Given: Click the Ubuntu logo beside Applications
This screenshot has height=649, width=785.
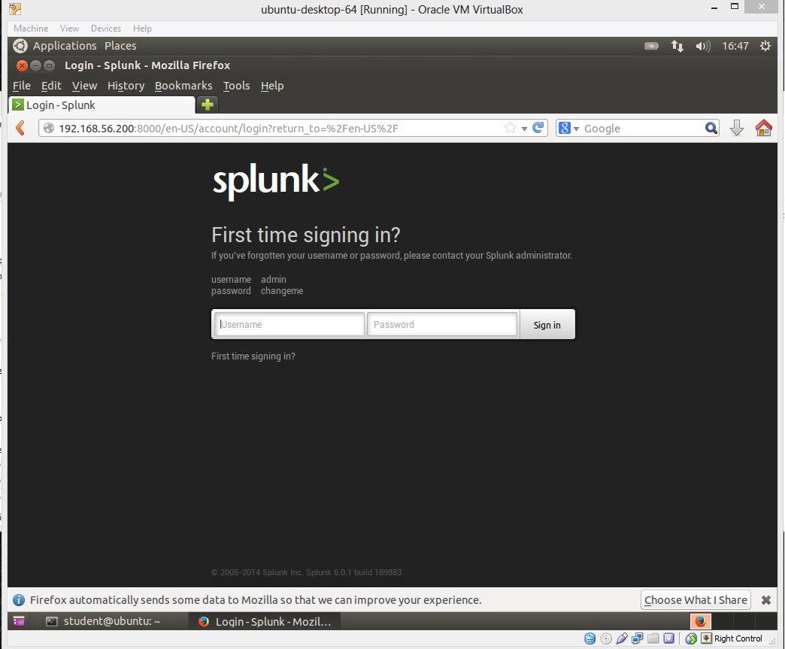Looking at the screenshot, I should 20,46.
